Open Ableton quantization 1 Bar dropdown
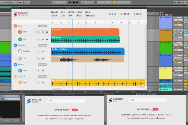The height and width of the screenshot is (125, 188). (27, 2)
